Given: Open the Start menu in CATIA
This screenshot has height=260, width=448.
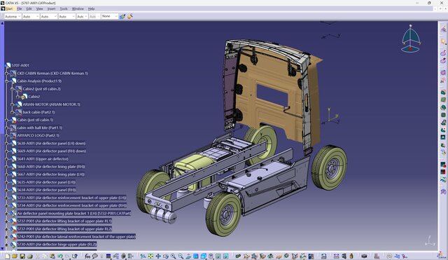Looking at the screenshot, I should (x=9, y=9).
